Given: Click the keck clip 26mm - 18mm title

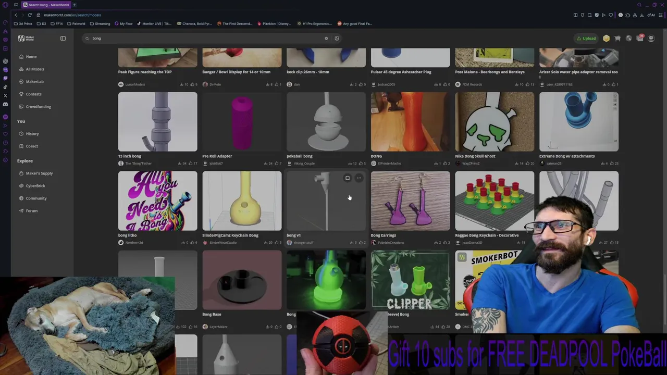Looking at the screenshot, I should click(308, 72).
